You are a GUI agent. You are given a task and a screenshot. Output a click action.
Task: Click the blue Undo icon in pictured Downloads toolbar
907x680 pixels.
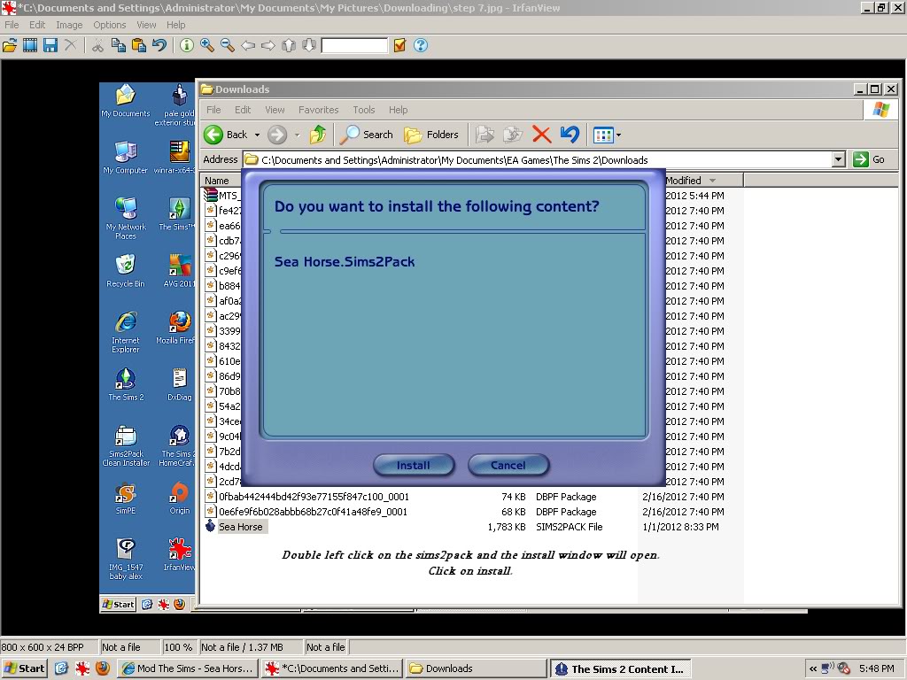pyautogui.click(x=570, y=135)
